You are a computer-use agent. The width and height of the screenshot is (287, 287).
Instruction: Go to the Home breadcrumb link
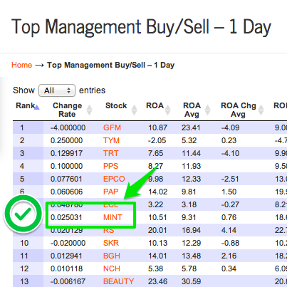tap(21, 65)
